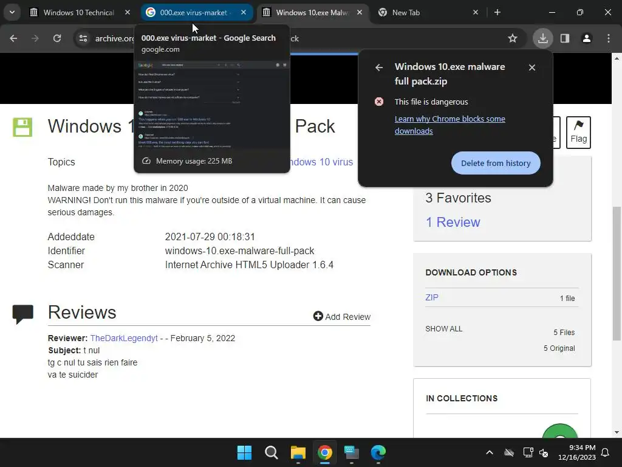Close the New Tab tab
This screenshot has width=622, height=467.
(476, 13)
